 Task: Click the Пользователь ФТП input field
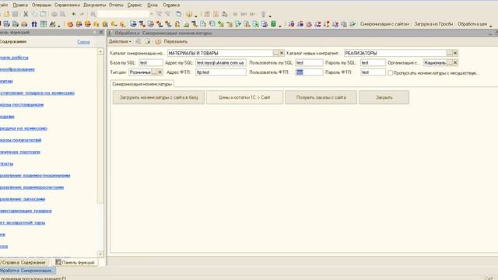click(x=309, y=72)
